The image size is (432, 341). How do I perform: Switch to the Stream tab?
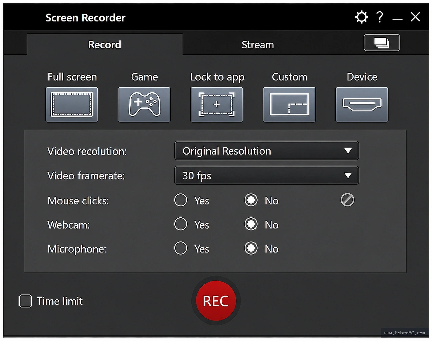click(258, 45)
